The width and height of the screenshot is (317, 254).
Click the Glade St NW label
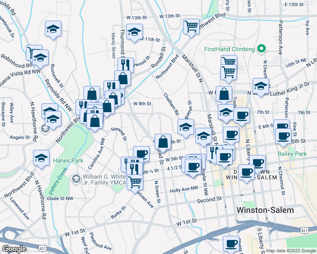coord(60,199)
